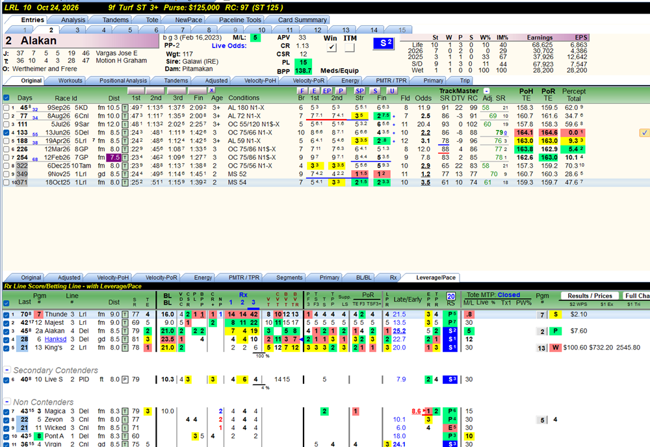Uncheck the 13Jun26 5Del race row checkbox
Screen dimensions: 650x447
[6, 133]
